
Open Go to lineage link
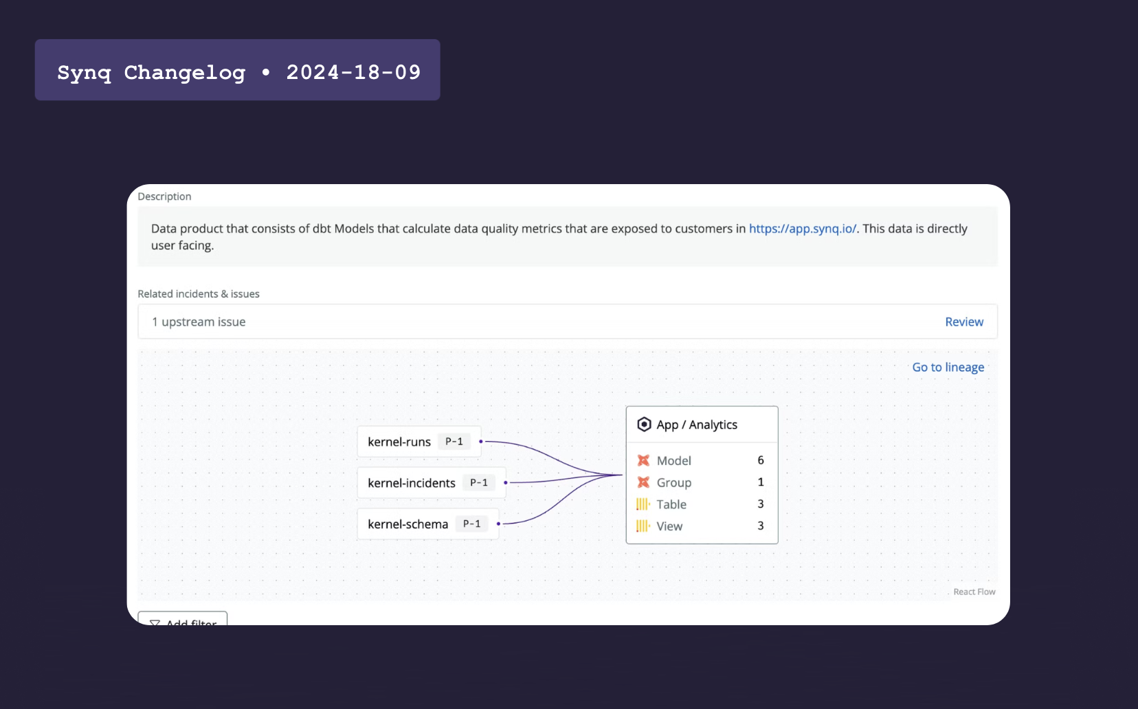click(948, 368)
